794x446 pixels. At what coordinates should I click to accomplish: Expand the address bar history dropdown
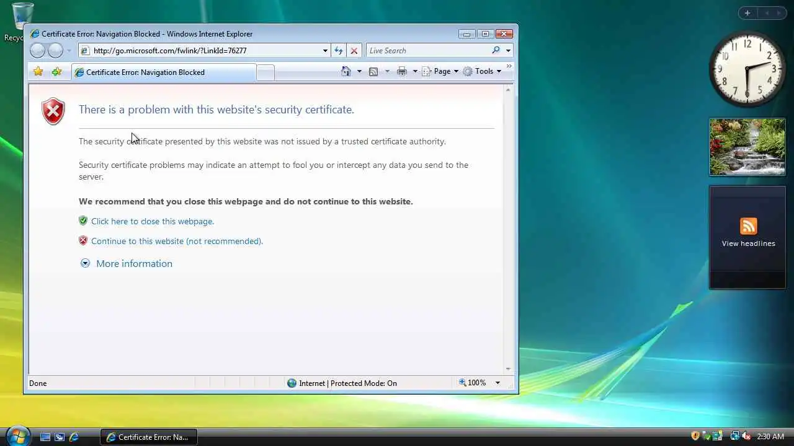click(325, 51)
